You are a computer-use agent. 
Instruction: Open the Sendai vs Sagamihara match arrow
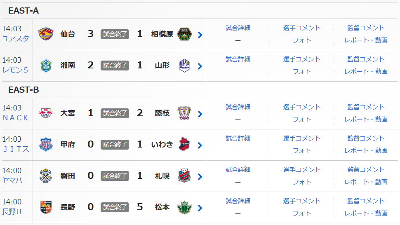pos(200,35)
